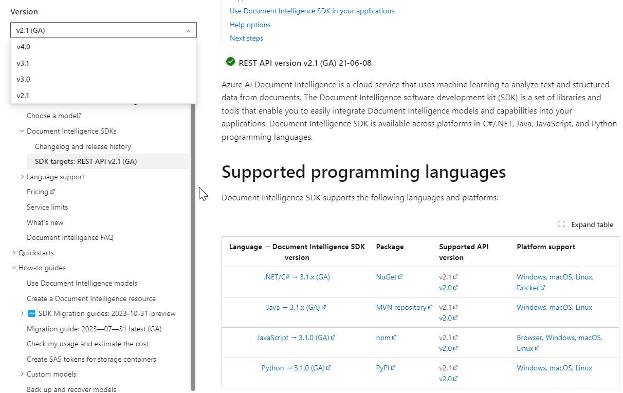This screenshot has width=623, height=393.
Task: Collapse the Document Intelligence SDKs tree node
Action: pos(22,131)
